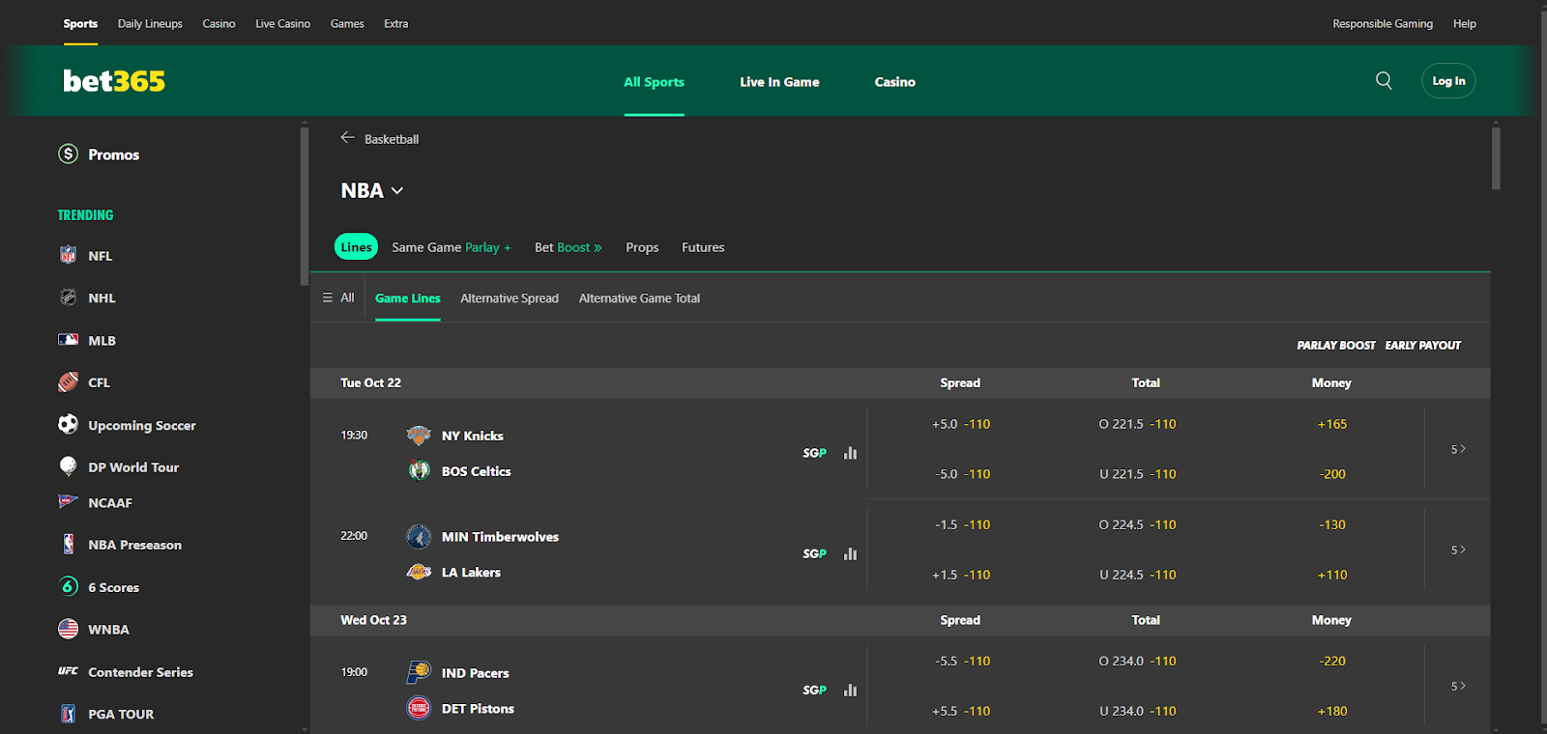
Task: Open Extra in top bar
Action: 395,23
